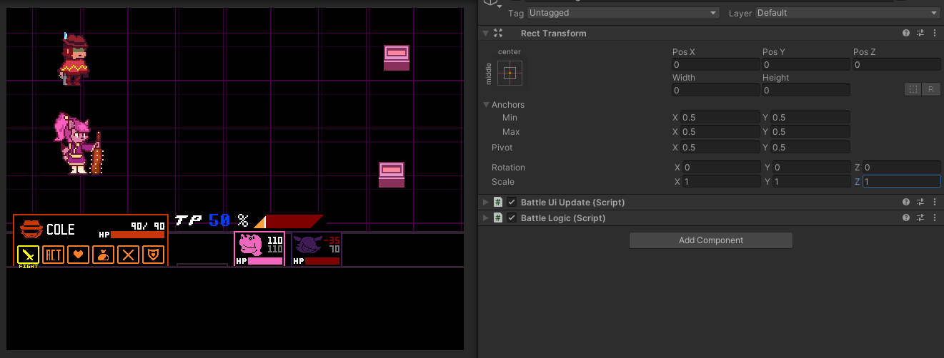Viewport: 944px width, 358px height.
Task: Choose the shield defend command icon
Action: tap(153, 255)
